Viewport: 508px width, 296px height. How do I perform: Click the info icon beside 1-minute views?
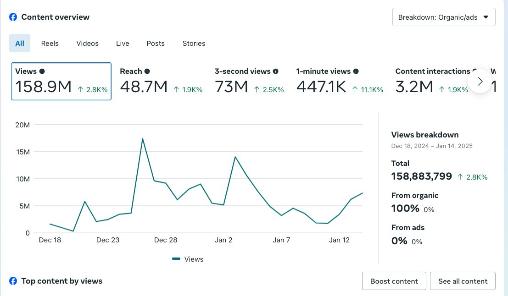tap(356, 71)
